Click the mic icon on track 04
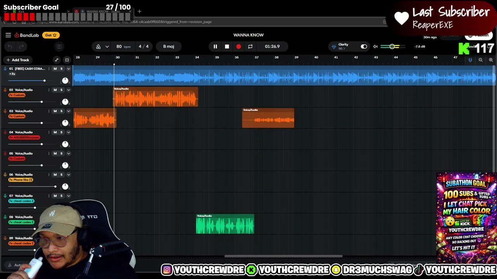This screenshot has height=279, width=497. 5,132
